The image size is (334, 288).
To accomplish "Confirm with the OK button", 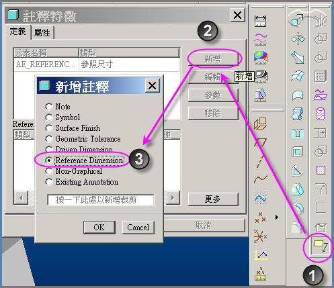I will click(99, 228).
